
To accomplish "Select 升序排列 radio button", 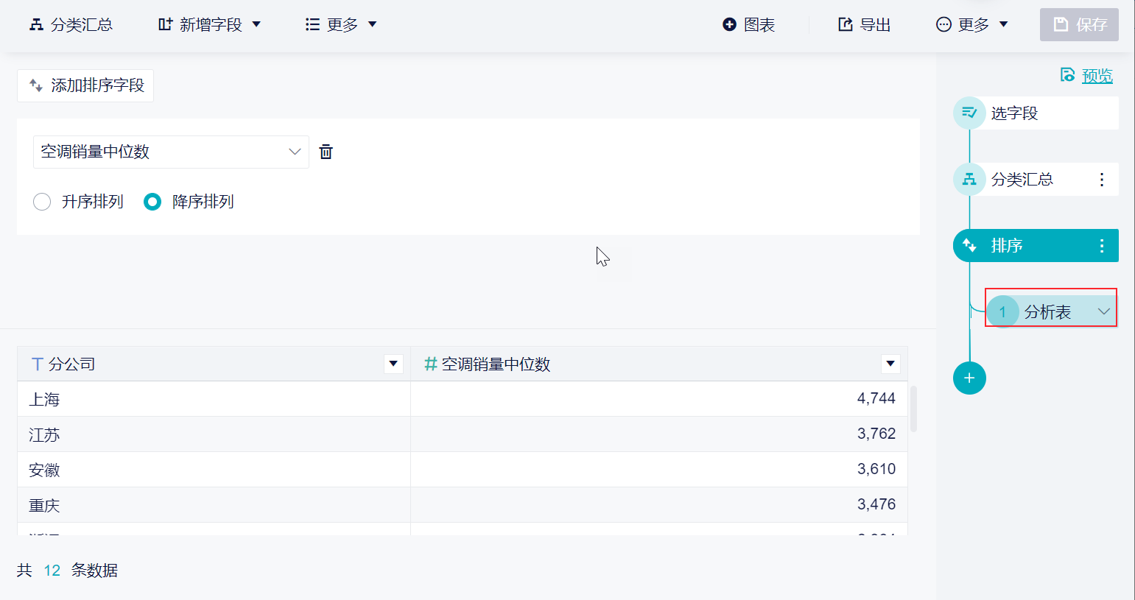I will click(42, 202).
